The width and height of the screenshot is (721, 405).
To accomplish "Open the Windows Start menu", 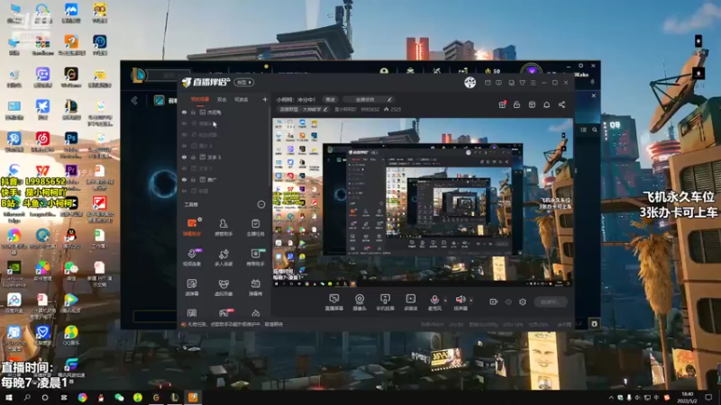I will tap(9, 397).
